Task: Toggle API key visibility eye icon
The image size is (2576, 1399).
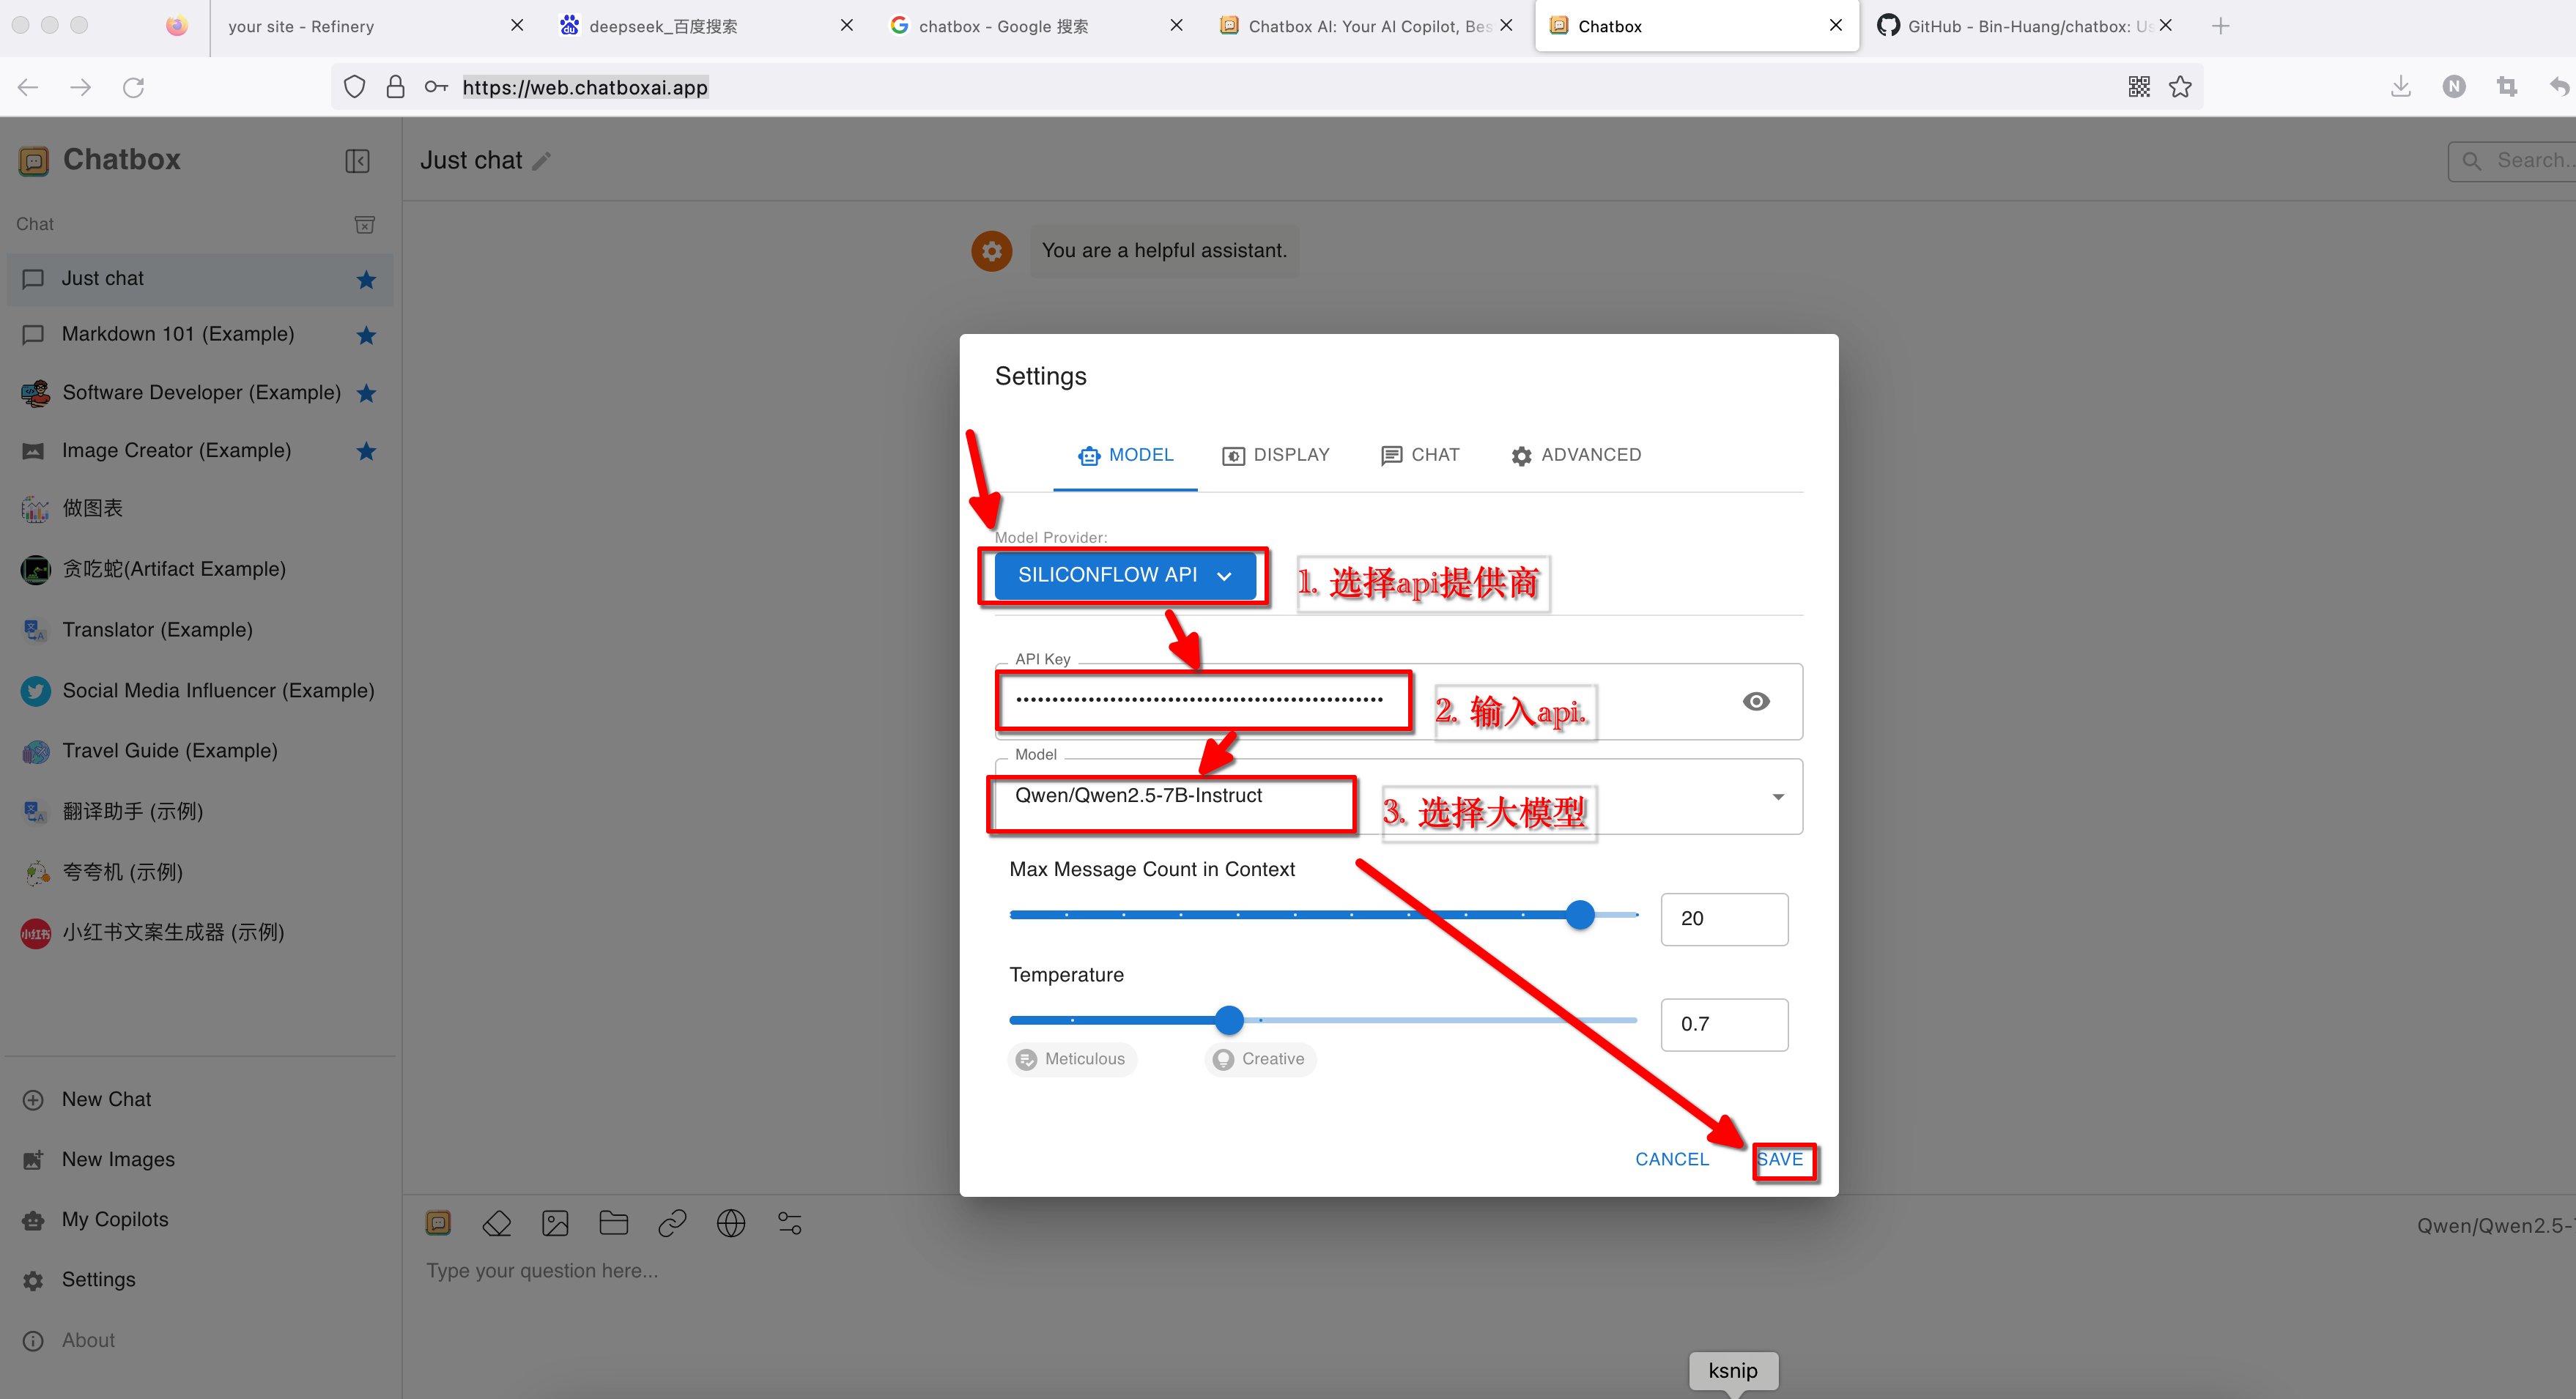Action: coord(1755,701)
